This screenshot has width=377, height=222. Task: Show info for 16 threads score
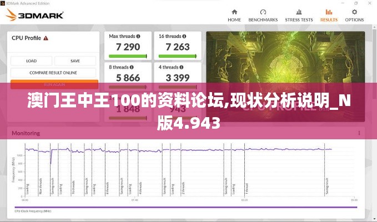coord(184,36)
